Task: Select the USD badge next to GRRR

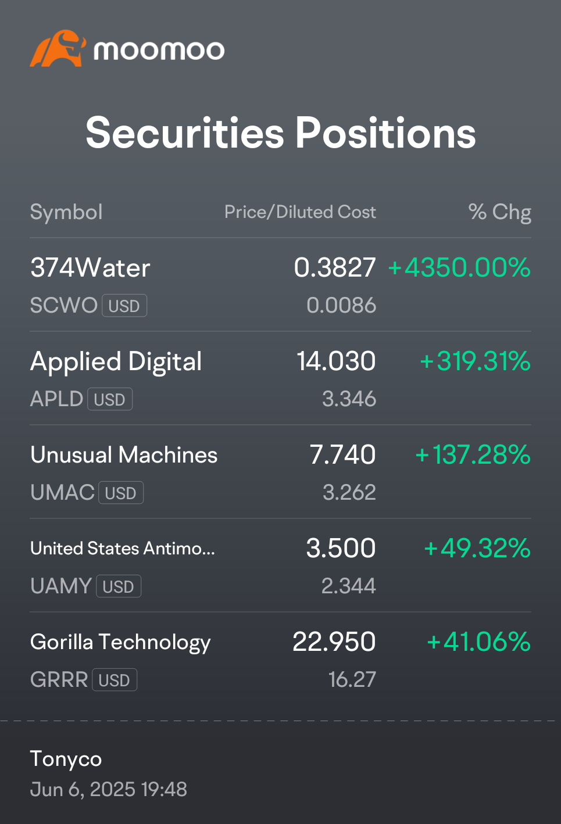Action: (115, 680)
